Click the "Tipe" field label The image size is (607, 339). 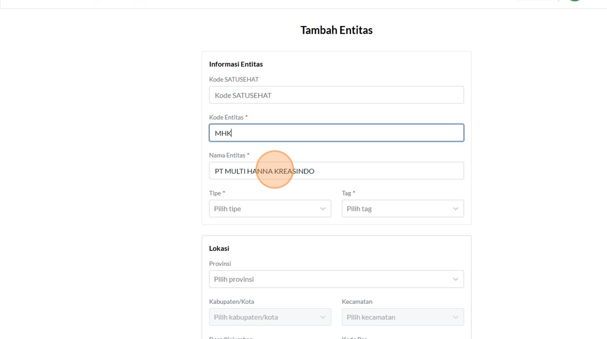[x=215, y=193]
